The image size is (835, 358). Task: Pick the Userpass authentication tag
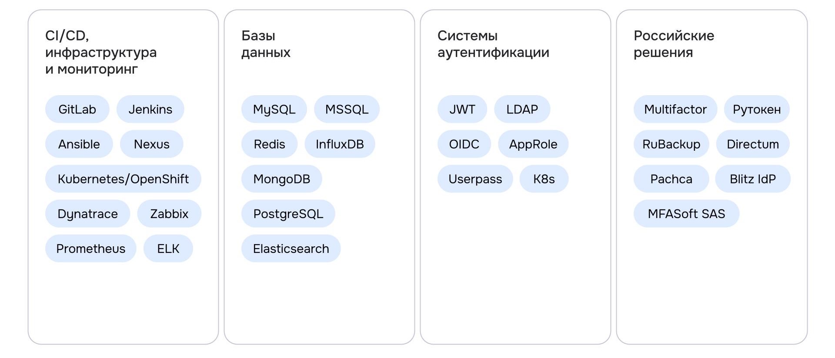point(475,179)
